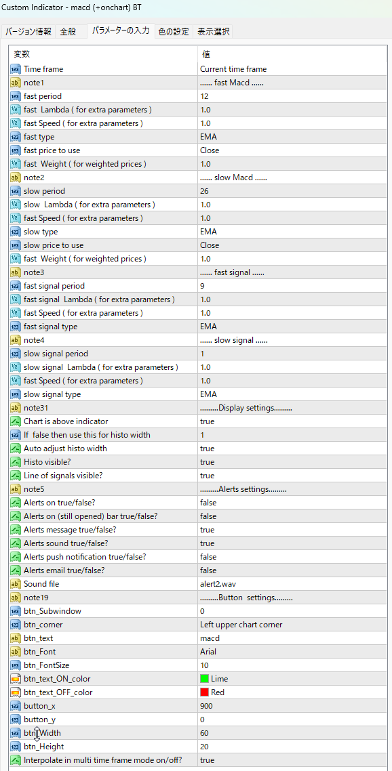Click the boolean icon next to Histo visible?
Viewport: 392px width, 771px height.
point(16,461)
